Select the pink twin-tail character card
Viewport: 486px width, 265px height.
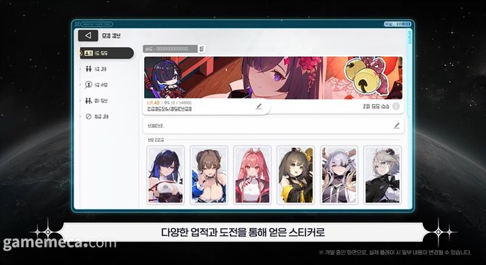click(252, 175)
